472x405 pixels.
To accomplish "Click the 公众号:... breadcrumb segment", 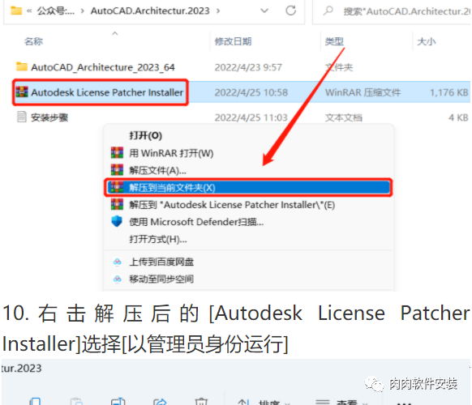I will point(56,11).
